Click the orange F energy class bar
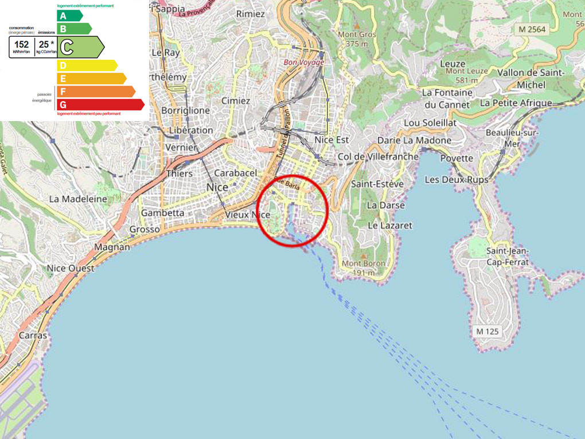Viewport: 585px width, 439px height. pos(95,91)
